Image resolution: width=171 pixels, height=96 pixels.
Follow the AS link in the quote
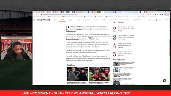(x=101, y=43)
